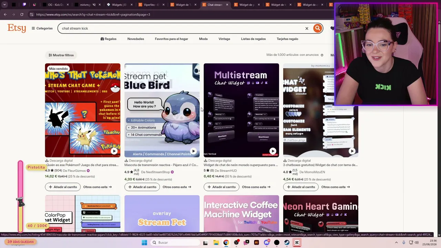441x248 pixels.
Task: Go back with the browser back arrow
Action: 5,14
